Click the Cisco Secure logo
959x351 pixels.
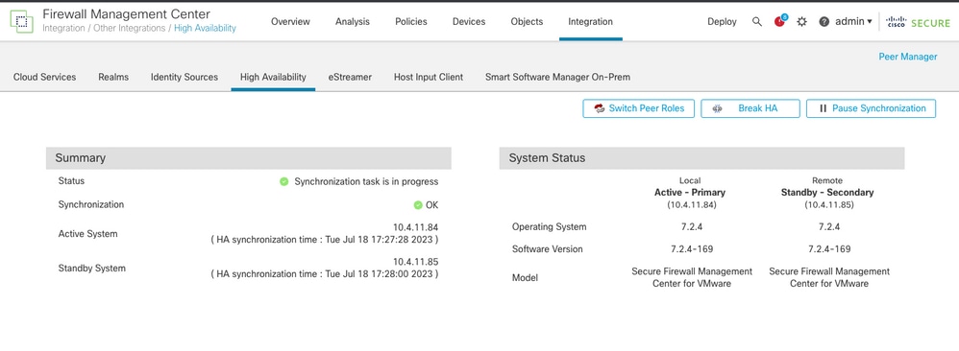[x=919, y=22]
